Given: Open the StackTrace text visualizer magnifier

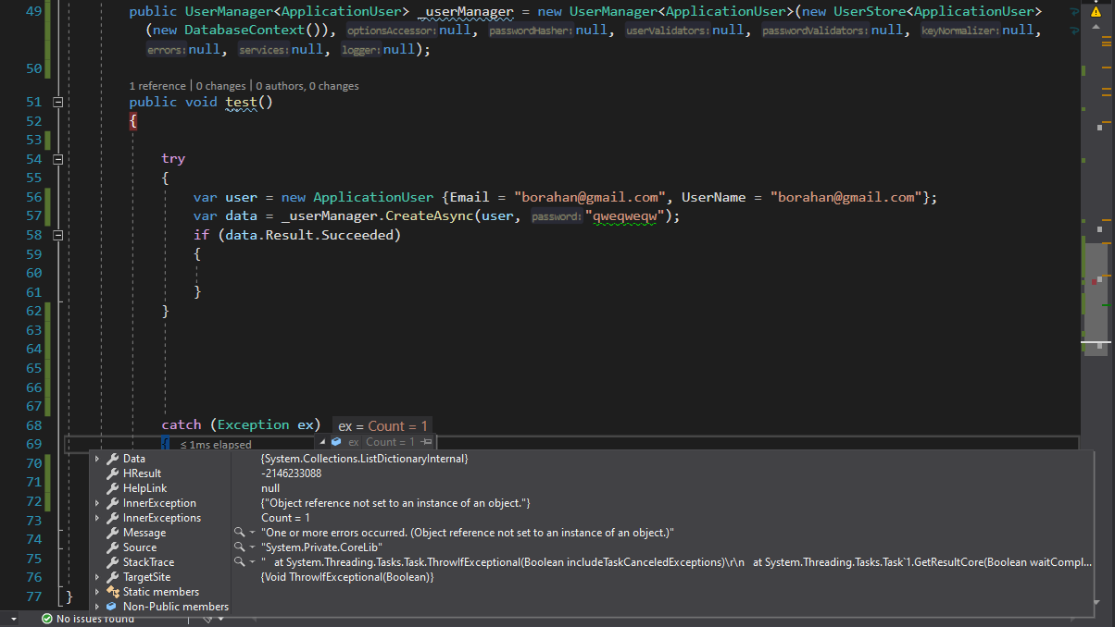Looking at the screenshot, I should [x=239, y=561].
